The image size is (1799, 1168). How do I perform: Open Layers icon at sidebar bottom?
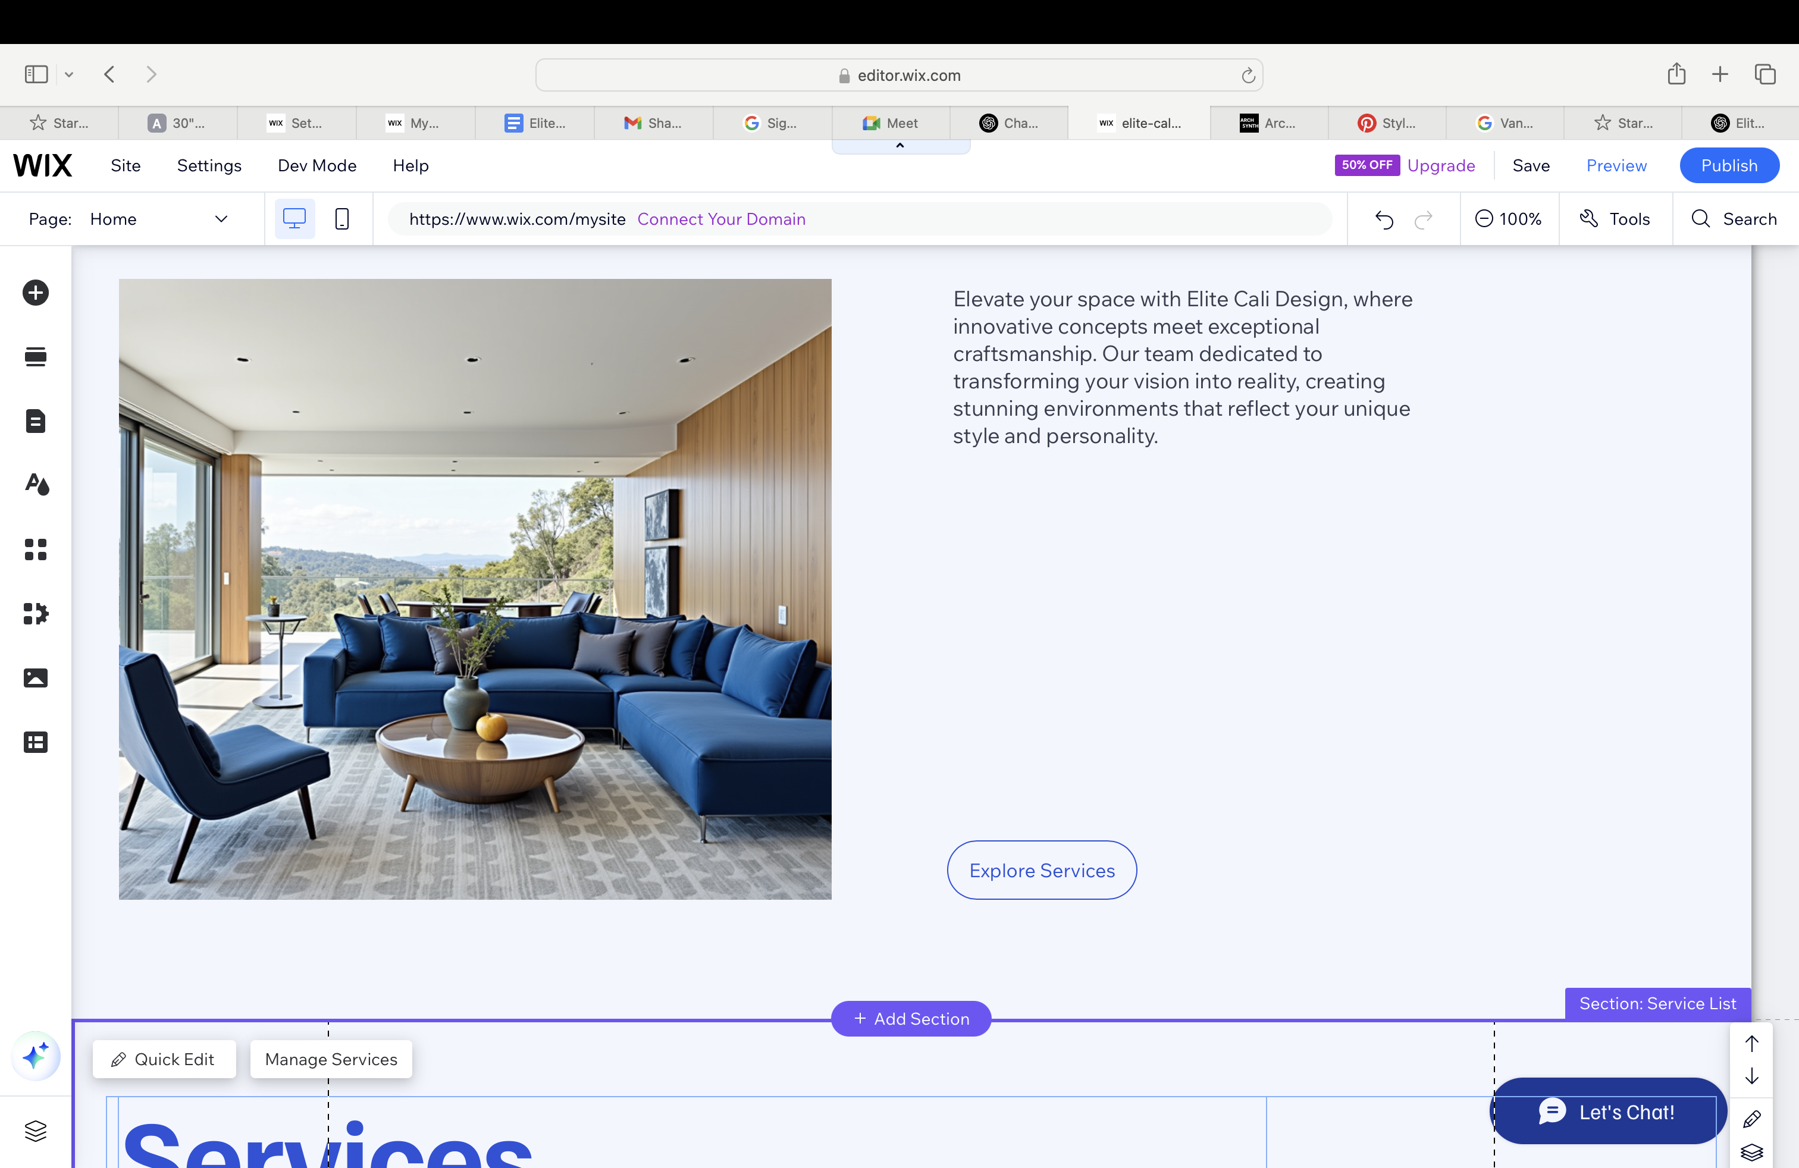36,1130
